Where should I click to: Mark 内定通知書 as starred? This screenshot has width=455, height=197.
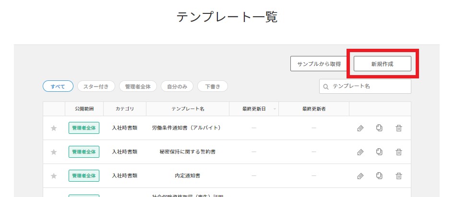point(54,176)
